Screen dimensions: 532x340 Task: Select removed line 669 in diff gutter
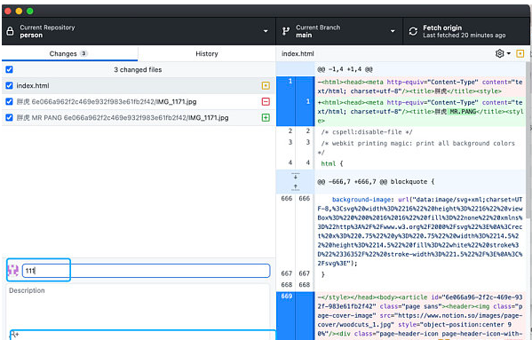(286, 316)
